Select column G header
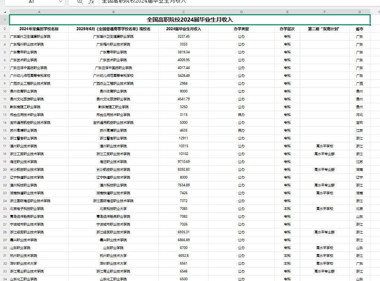Screen dimensions: 380x281 pyautogui.click(x=360, y=12)
